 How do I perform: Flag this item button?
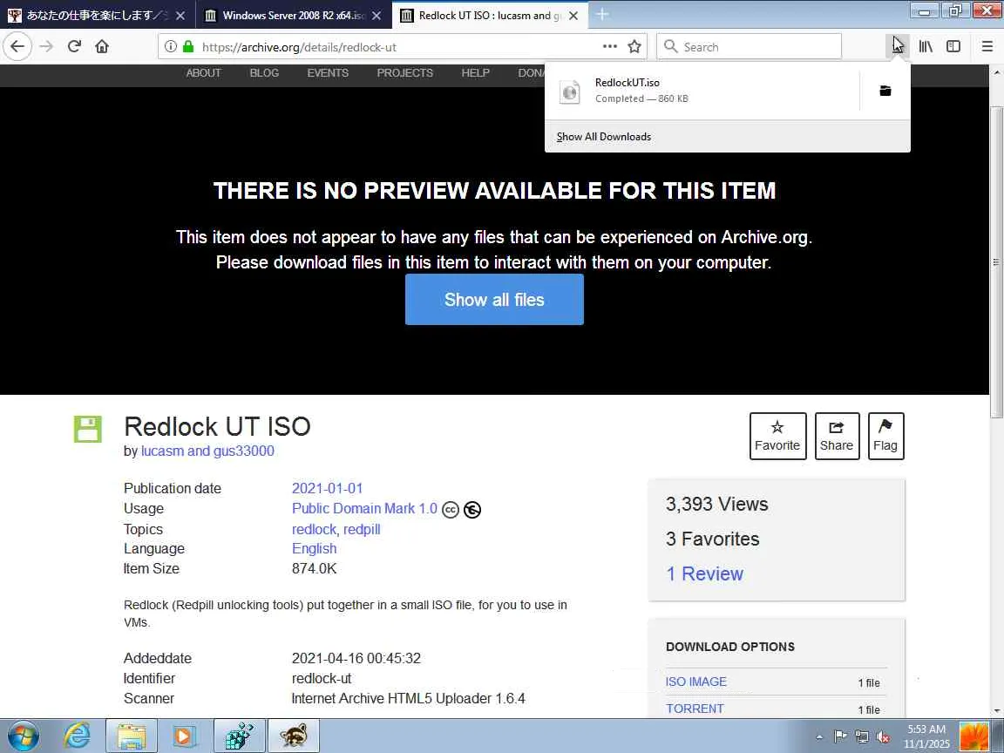tap(885, 436)
